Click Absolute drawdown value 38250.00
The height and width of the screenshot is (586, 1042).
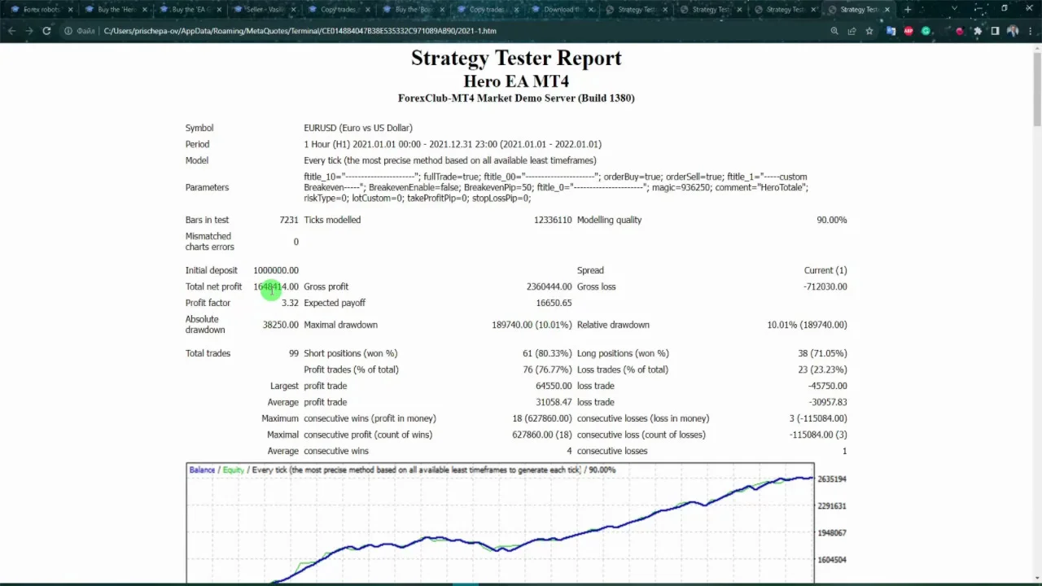click(281, 325)
